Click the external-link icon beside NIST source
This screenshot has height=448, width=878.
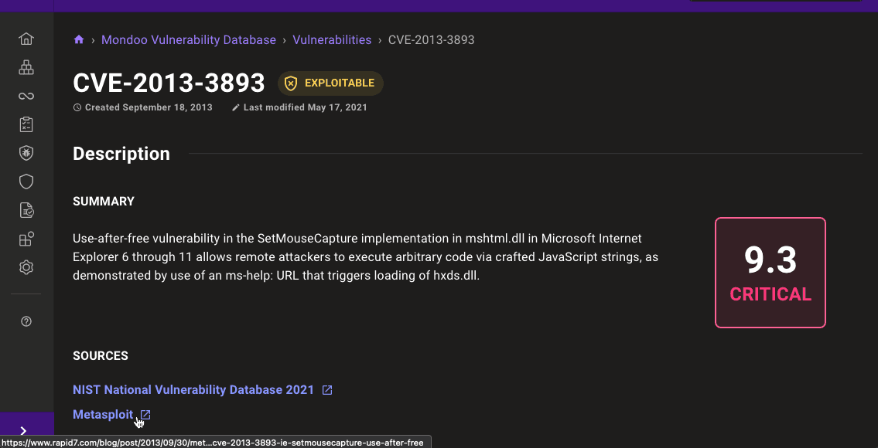327,389
